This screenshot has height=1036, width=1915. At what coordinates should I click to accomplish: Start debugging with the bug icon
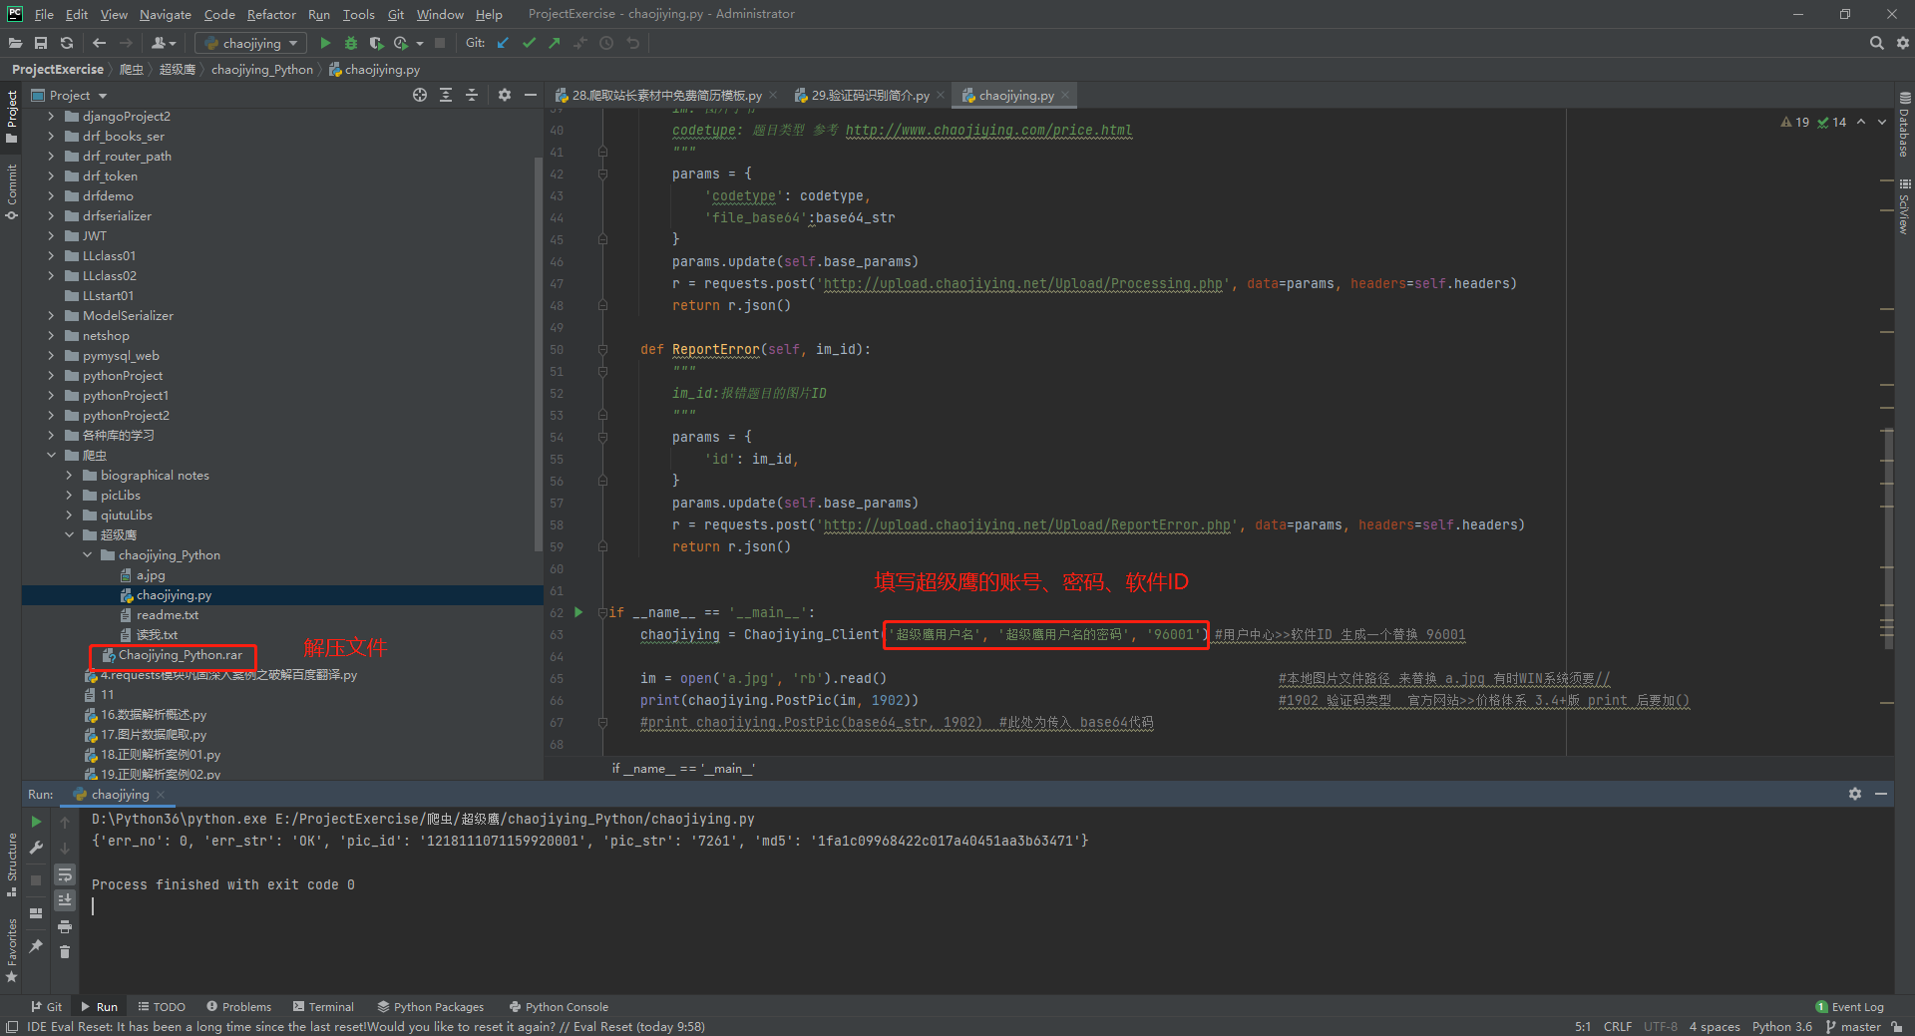click(x=350, y=43)
